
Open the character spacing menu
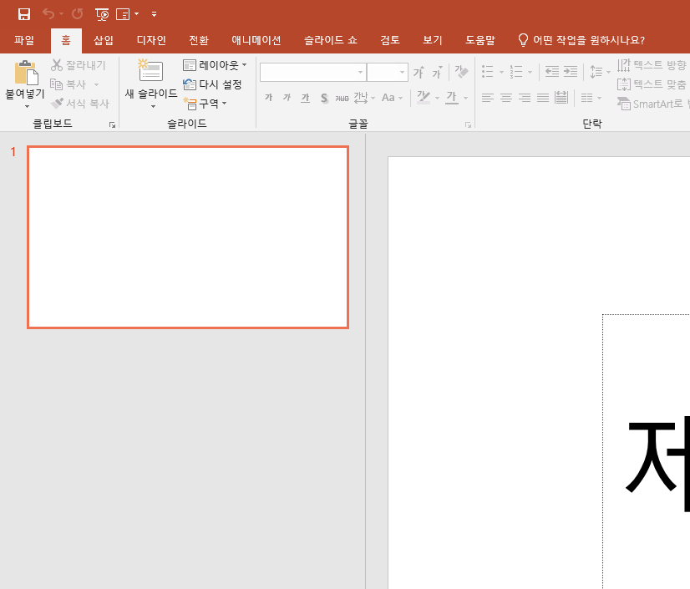(364, 97)
